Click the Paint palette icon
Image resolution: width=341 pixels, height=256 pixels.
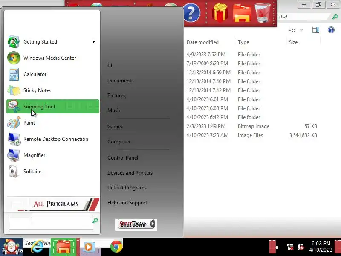click(x=14, y=123)
